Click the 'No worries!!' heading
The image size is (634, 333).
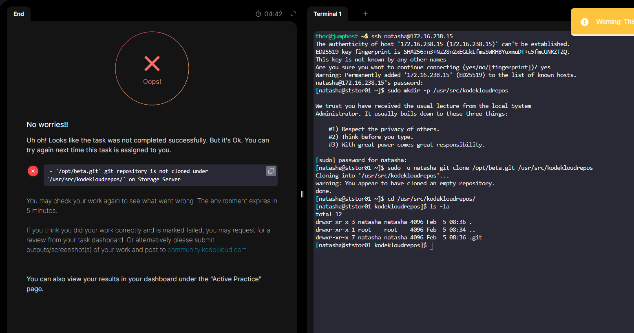coord(47,125)
